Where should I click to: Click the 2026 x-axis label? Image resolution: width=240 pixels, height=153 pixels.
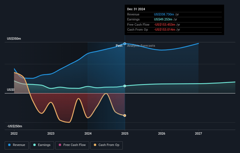[x=162, y=133]
